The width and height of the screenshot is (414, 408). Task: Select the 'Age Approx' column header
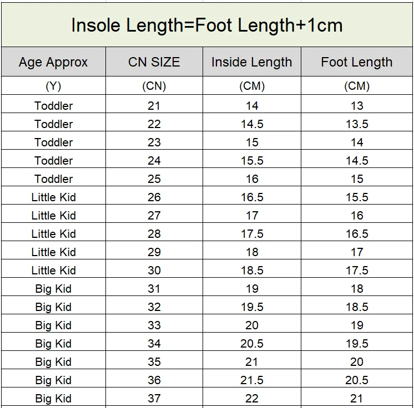53,62
